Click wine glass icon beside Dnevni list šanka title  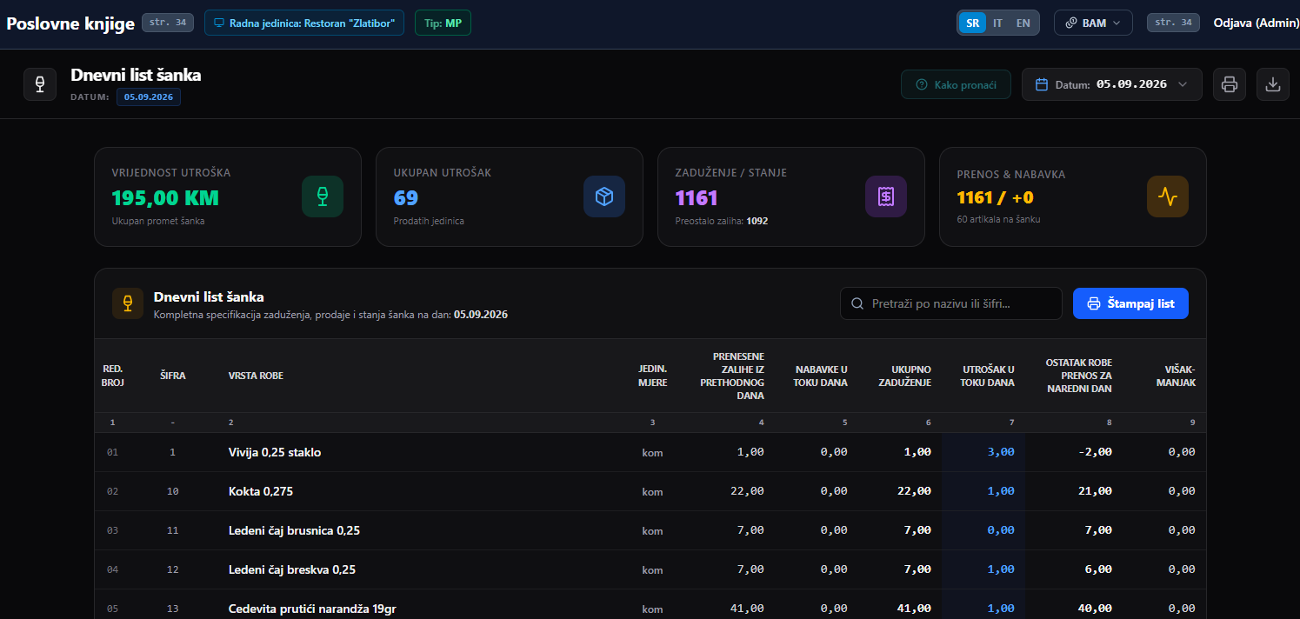pyautogui.click(x=40, y=84)
